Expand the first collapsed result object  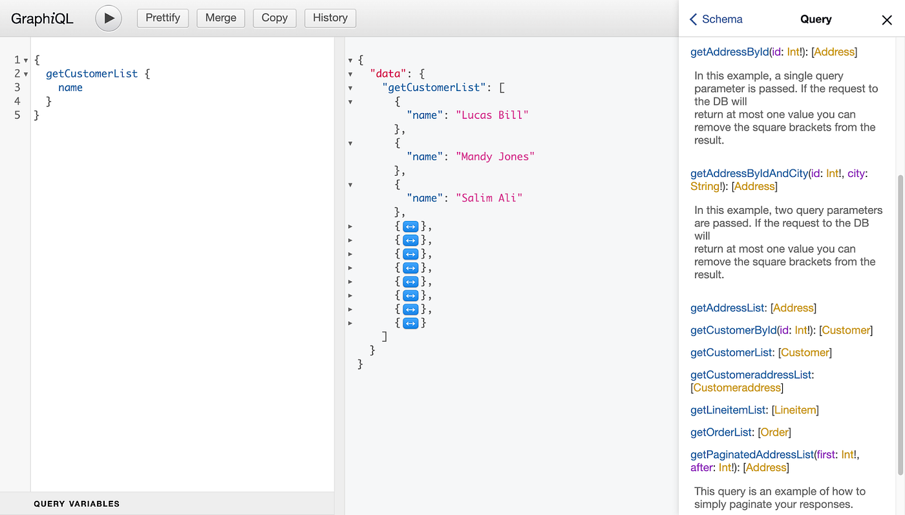410,226
